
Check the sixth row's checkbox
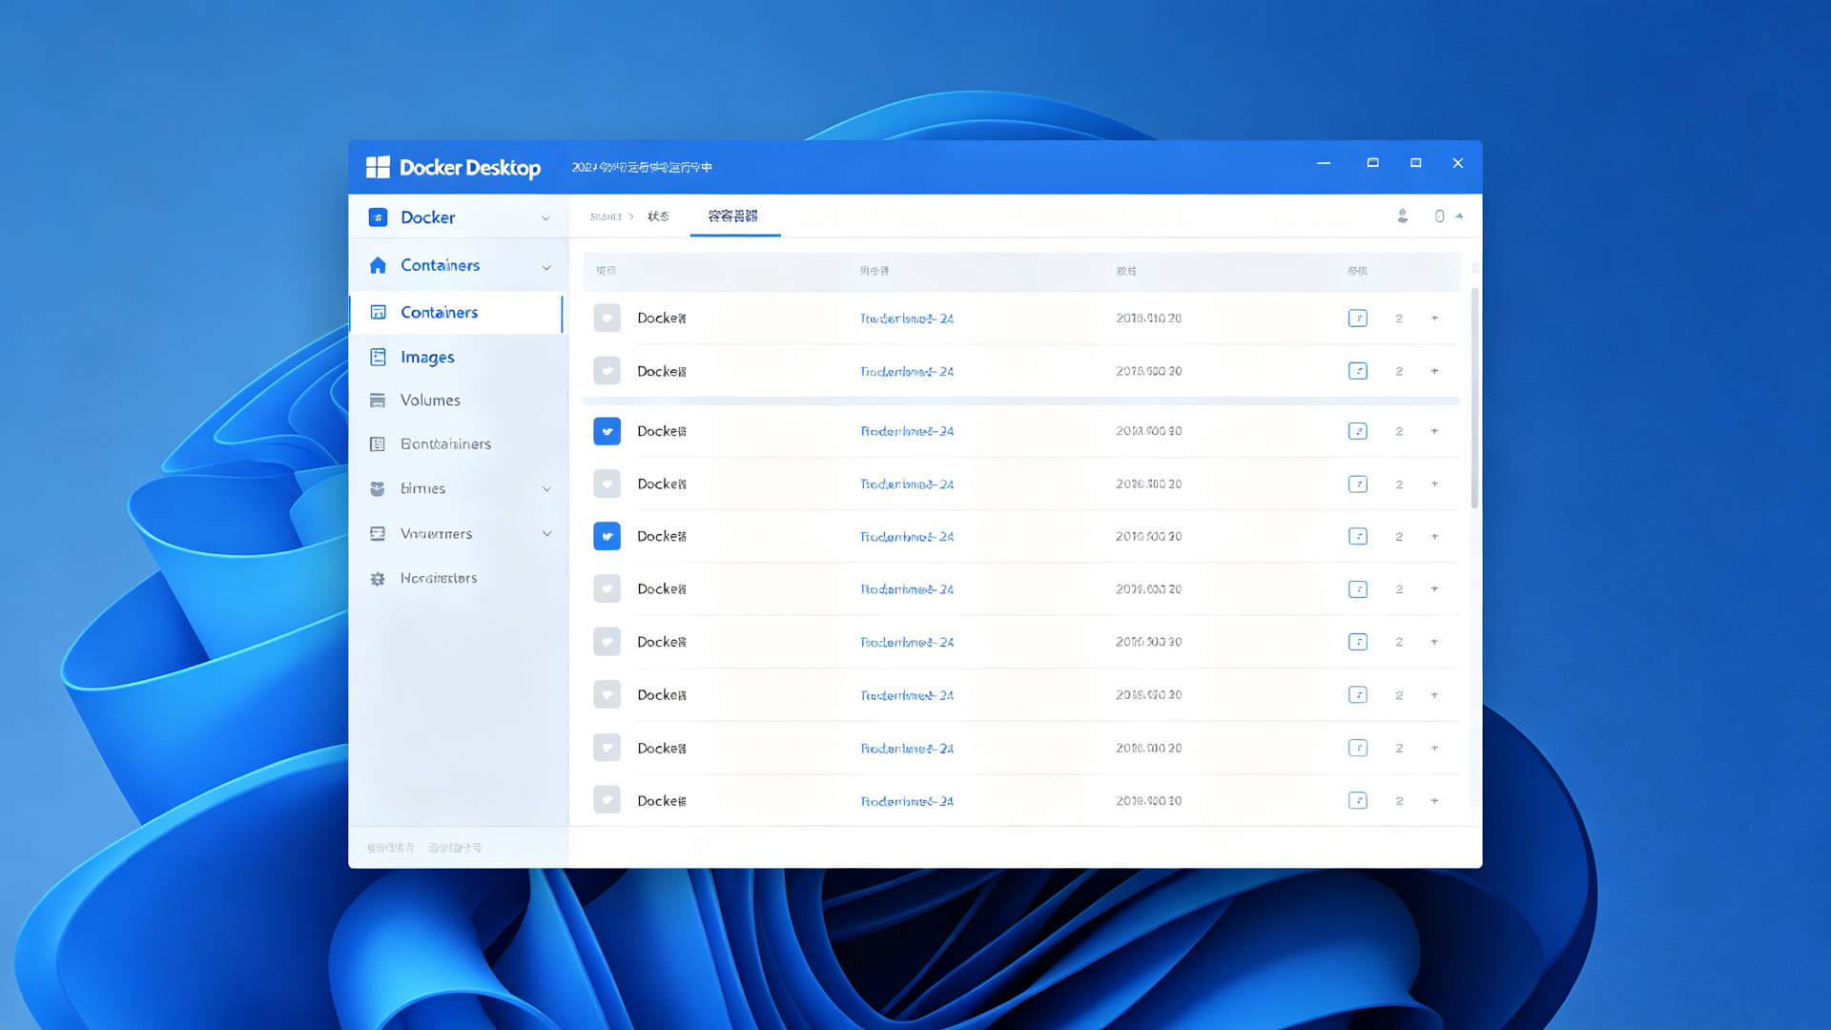coord(607,589)
